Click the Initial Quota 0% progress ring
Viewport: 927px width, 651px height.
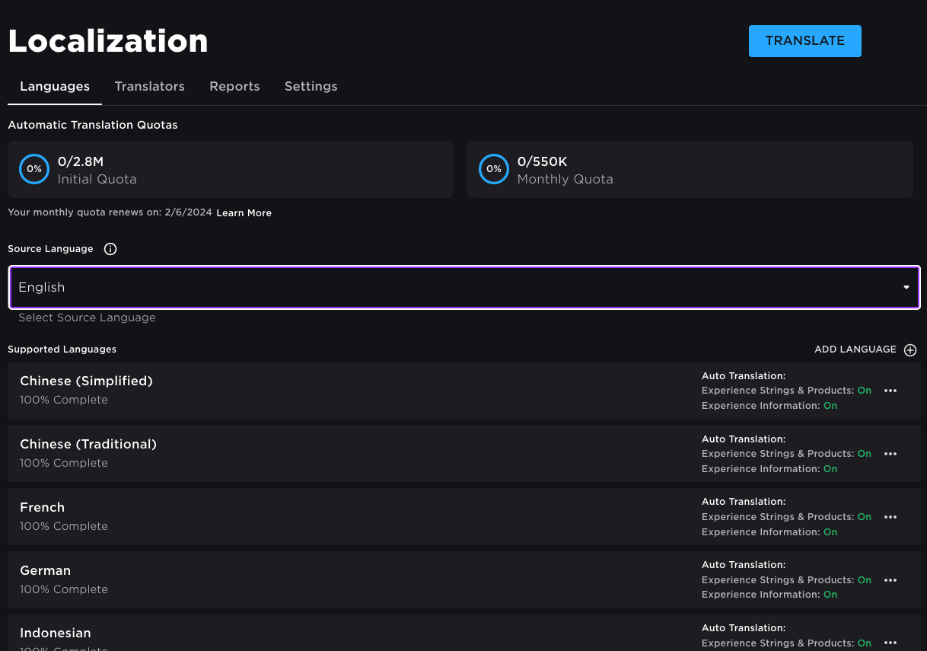point(34,169)
